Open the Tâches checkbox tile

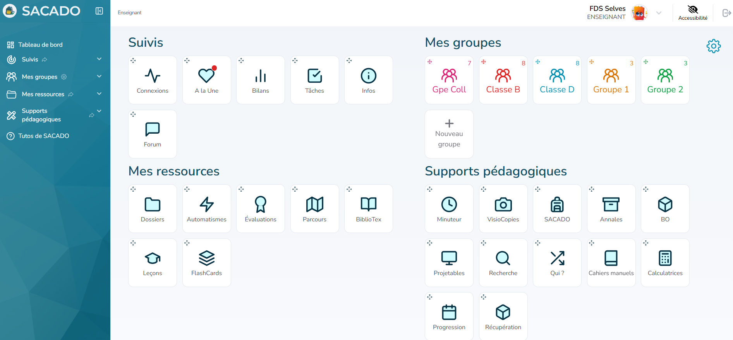pos(314,80)
